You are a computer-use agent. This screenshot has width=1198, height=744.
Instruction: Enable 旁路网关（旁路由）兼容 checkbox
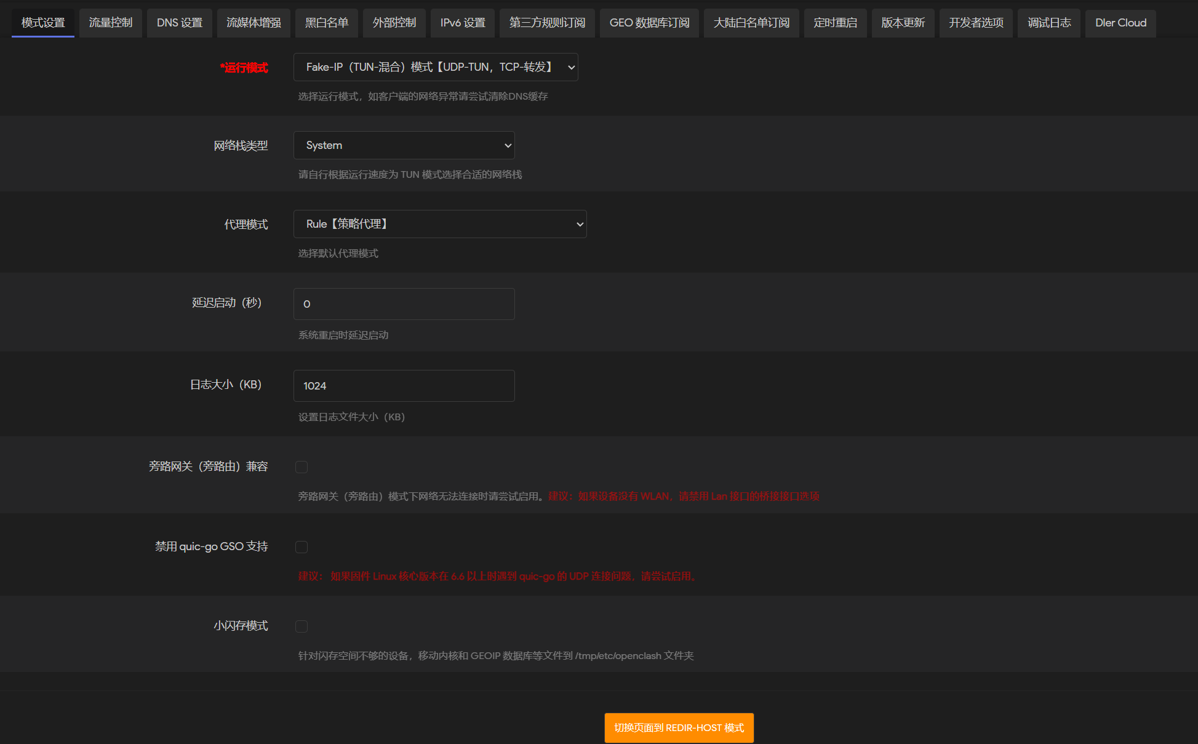tap(301, 467)
